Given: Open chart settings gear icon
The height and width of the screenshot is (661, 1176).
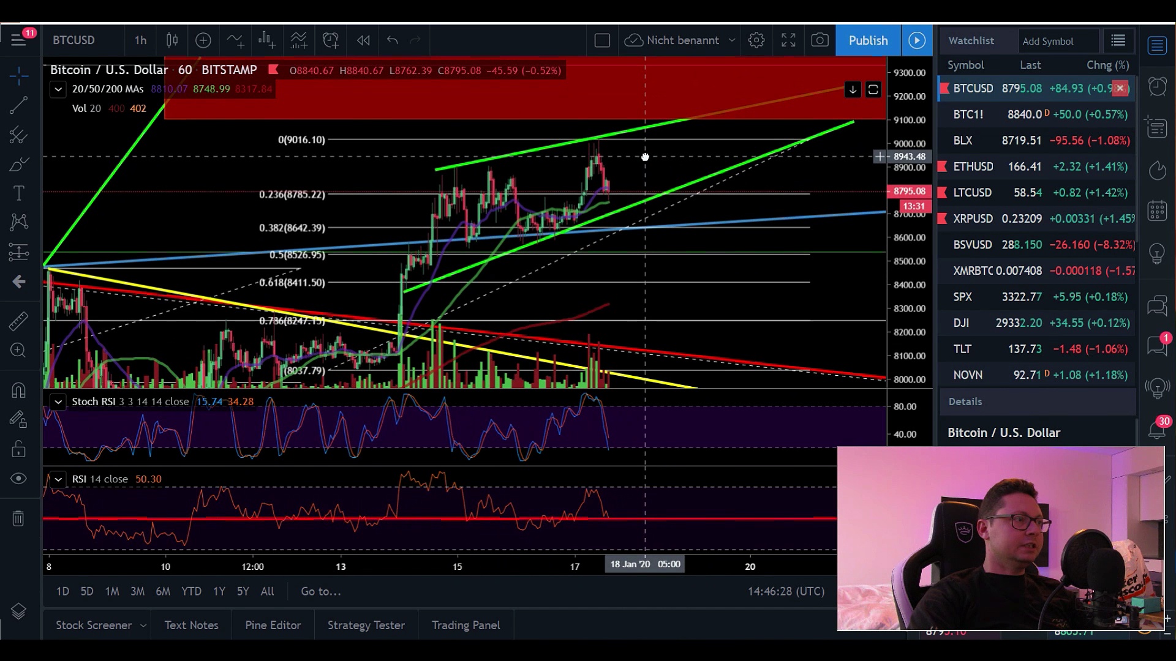Looking at the screenshot, I should [x=756, y=40].
